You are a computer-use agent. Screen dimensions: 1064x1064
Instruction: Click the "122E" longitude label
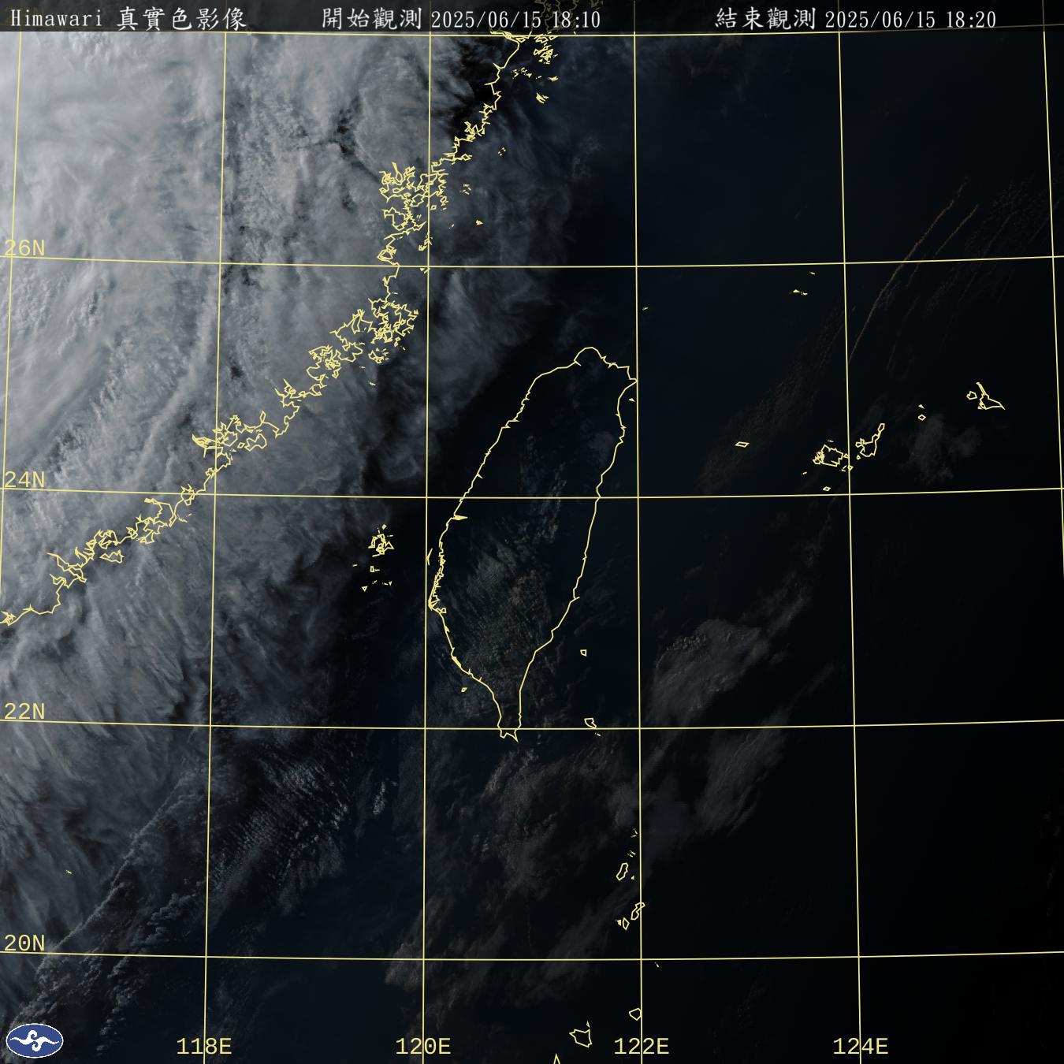(x=642, y=1047)
